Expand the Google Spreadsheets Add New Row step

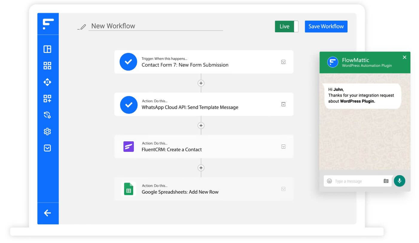tap(283, 189)
